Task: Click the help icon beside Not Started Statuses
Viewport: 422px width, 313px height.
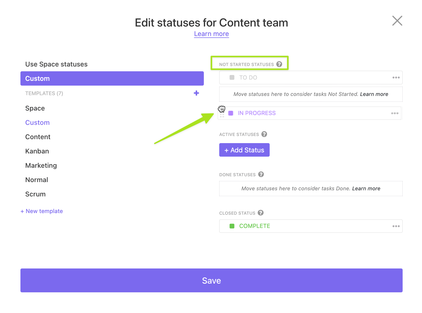Action: click(x=279, y=64)
